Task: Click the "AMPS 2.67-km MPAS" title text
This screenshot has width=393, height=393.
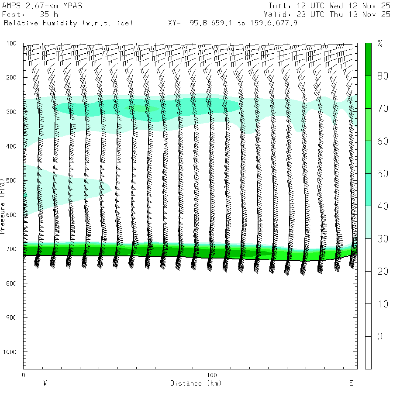Action: 41,6
